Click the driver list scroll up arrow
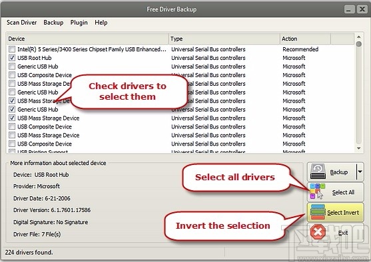This screenshot has width=371, height=262. 359,37
